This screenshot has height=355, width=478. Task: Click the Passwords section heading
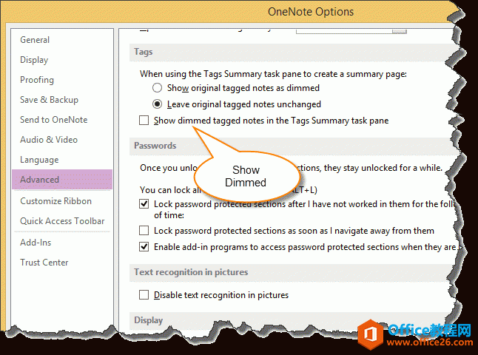pyautogui.click(x=155, y=146)
